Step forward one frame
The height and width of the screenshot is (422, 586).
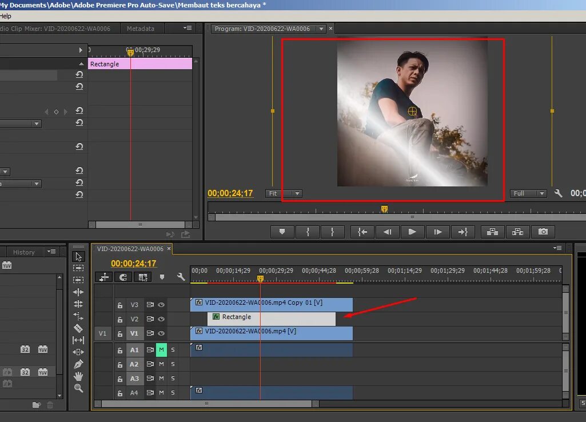437,232
